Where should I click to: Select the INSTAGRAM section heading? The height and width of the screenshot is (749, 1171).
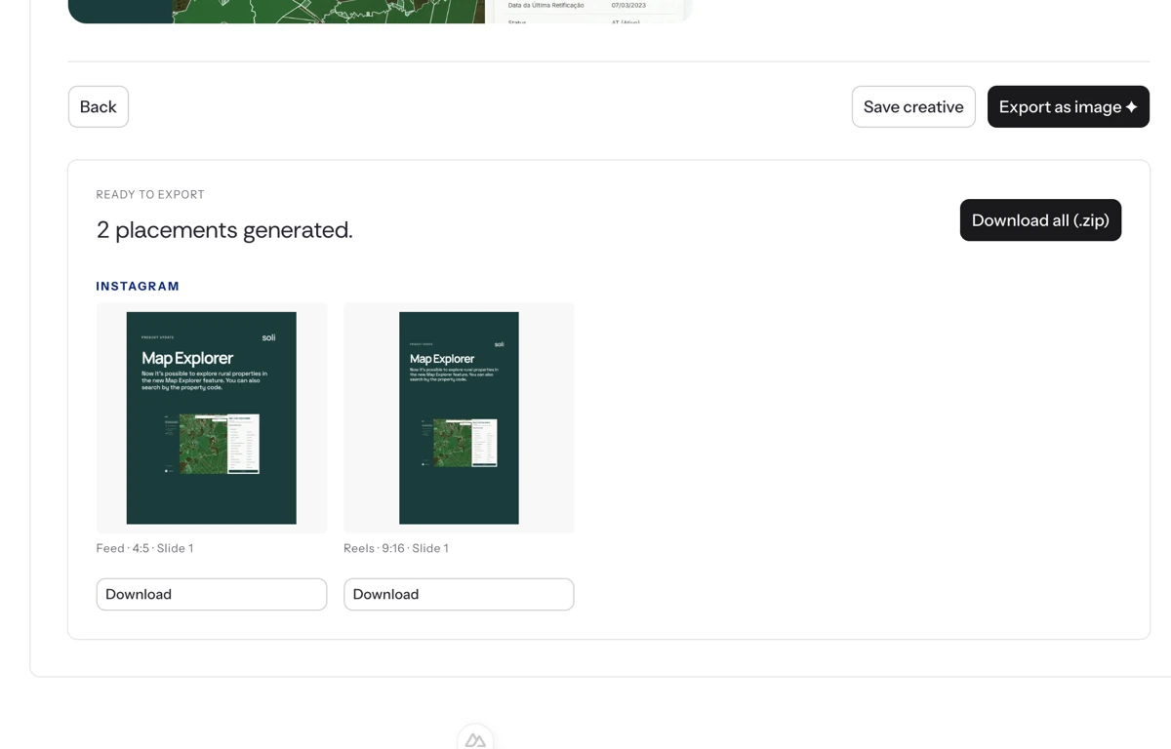138,286
